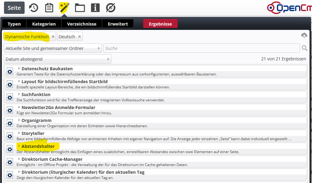Switch to the Kategorien tab
This screenshot has width=312, height=183.
tap(44, 24)
